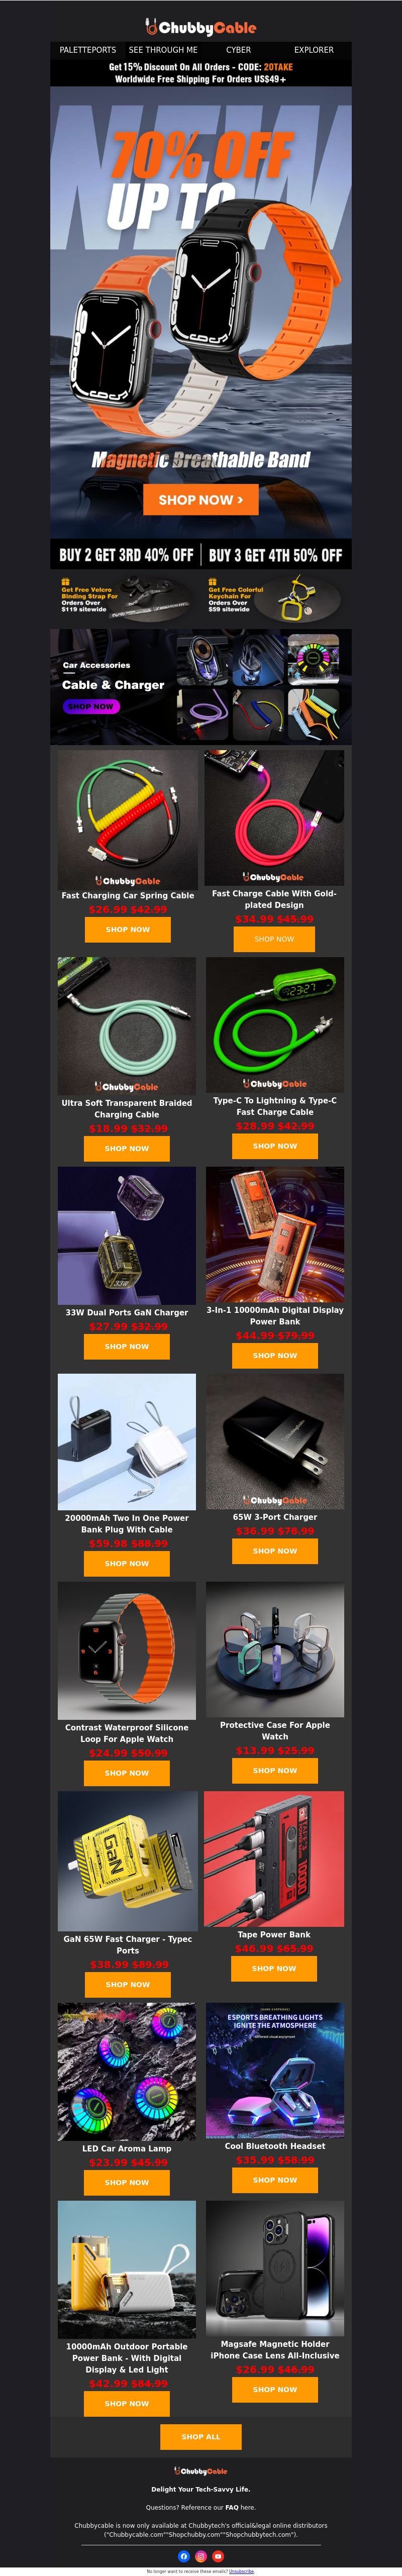Shop now for 65W 3-Port Charger

(x=275, y=1551)
